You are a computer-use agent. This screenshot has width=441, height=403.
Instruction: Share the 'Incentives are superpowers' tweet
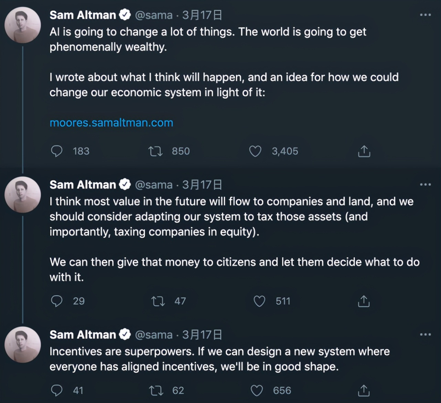click(x=364, y=390)
